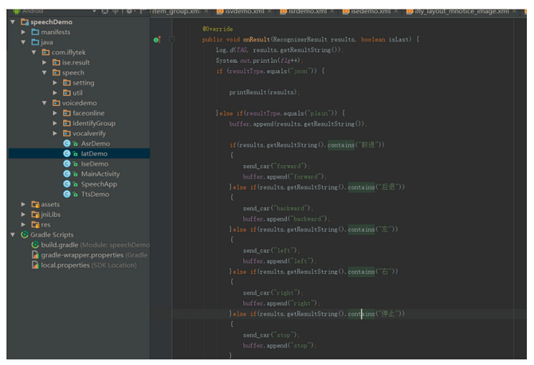
Task: Collapse the Gradle Scripts node
Action: click(14, 235)
